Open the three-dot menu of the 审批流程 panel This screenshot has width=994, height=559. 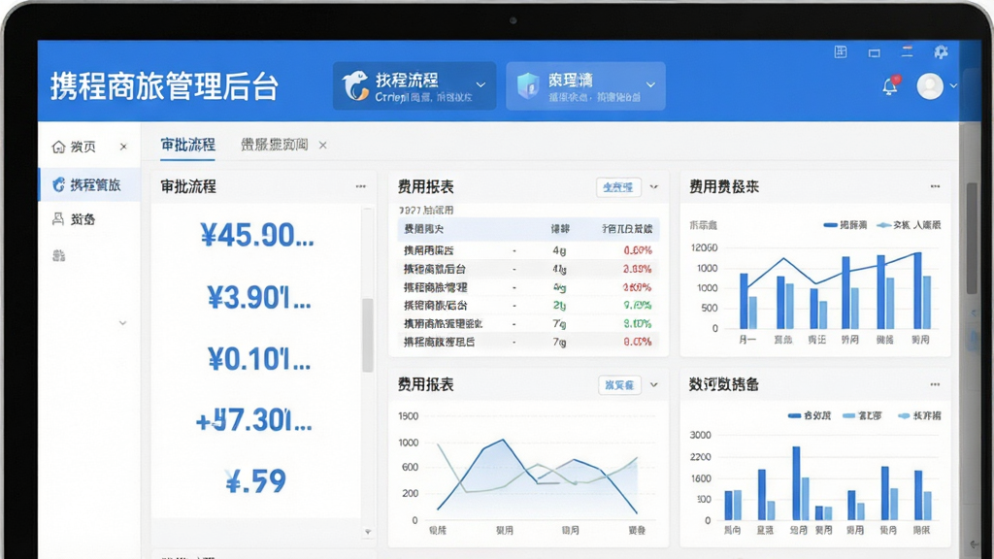[361, 186]
